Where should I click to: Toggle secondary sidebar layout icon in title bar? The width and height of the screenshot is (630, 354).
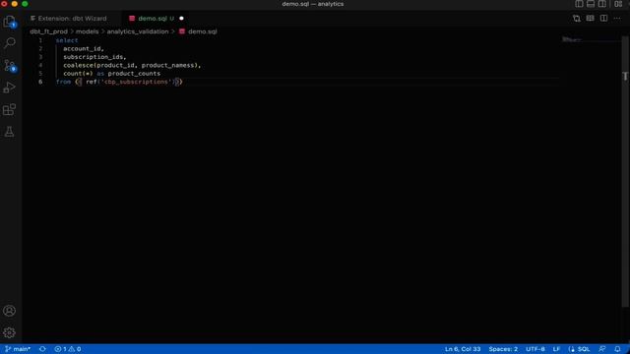(602, 4)
